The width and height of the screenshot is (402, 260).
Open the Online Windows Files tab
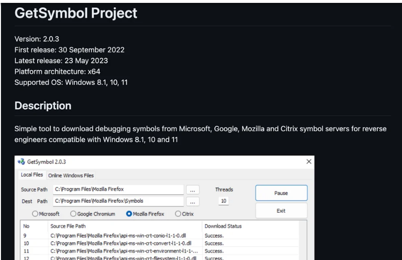click(71, 175)
